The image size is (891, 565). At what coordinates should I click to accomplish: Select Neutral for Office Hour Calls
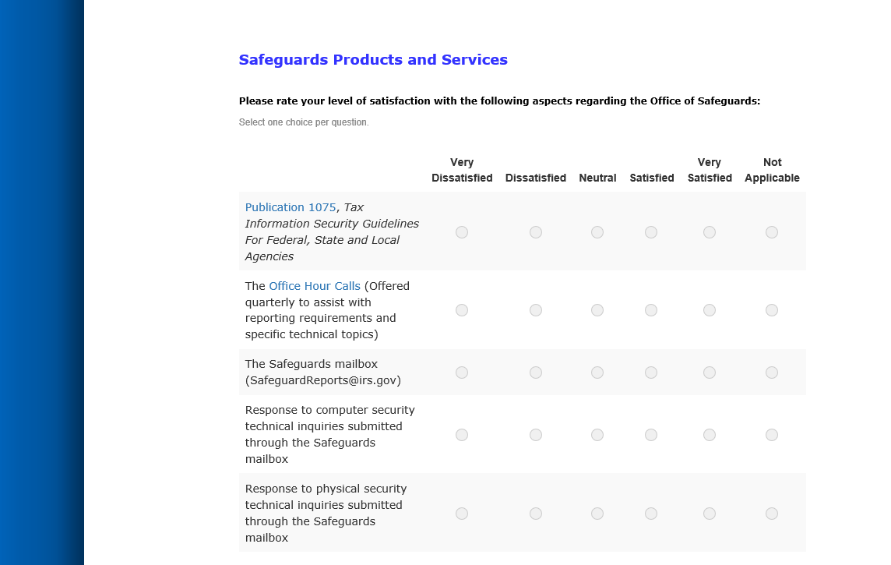597,310
